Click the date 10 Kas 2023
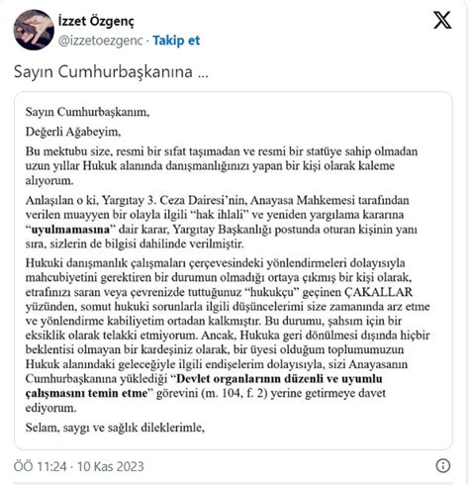Image resolution: width=469 pixels, height=485 pixels. (x=111, y=466)
